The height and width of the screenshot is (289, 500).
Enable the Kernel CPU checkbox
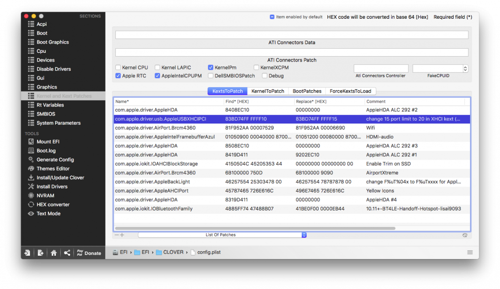click(118, 67)
